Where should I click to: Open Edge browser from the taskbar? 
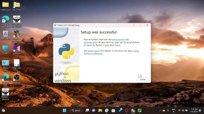107,111
